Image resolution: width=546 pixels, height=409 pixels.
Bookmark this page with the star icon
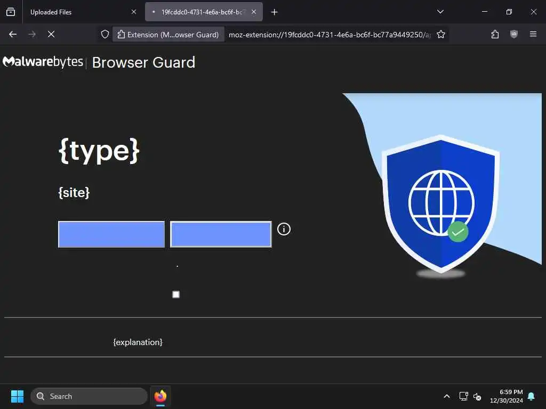tap(441, 34)
